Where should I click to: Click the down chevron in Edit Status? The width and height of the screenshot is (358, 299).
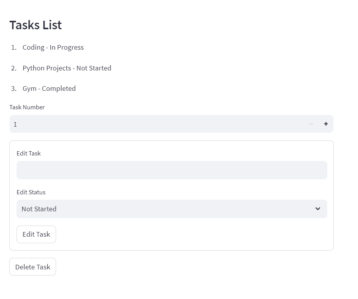318,209
